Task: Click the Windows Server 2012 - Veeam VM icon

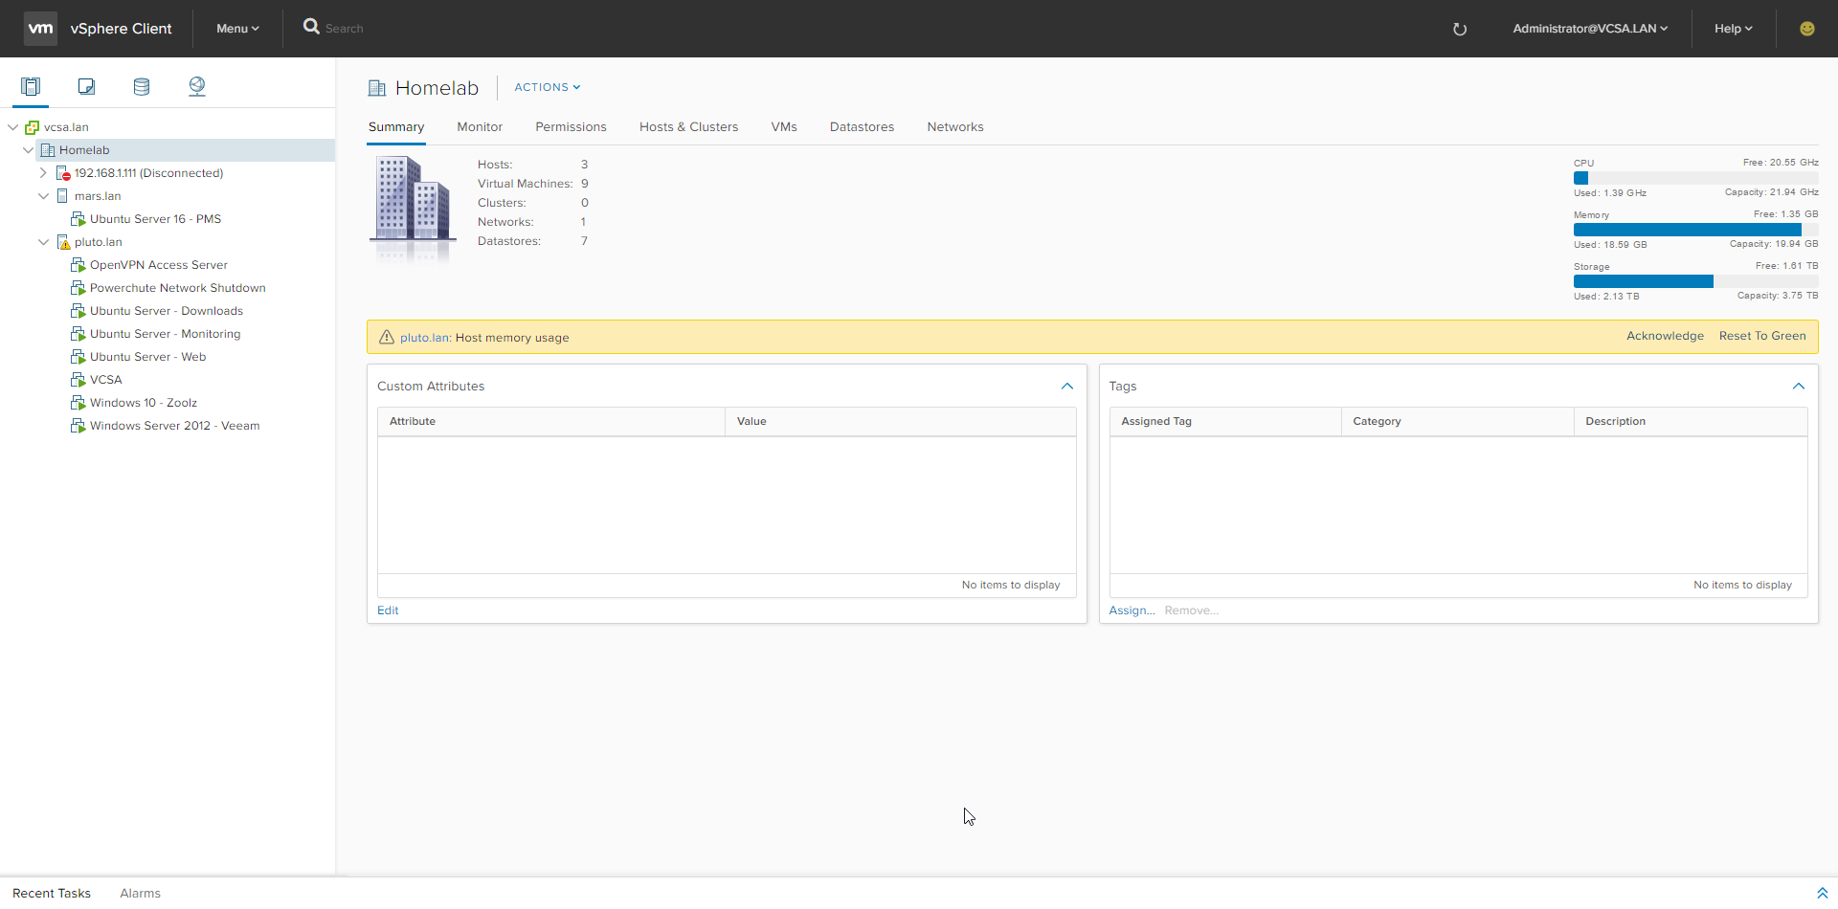Action: click(78, 426)
